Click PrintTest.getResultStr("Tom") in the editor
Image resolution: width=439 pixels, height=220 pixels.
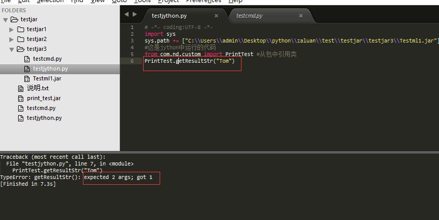190,61
